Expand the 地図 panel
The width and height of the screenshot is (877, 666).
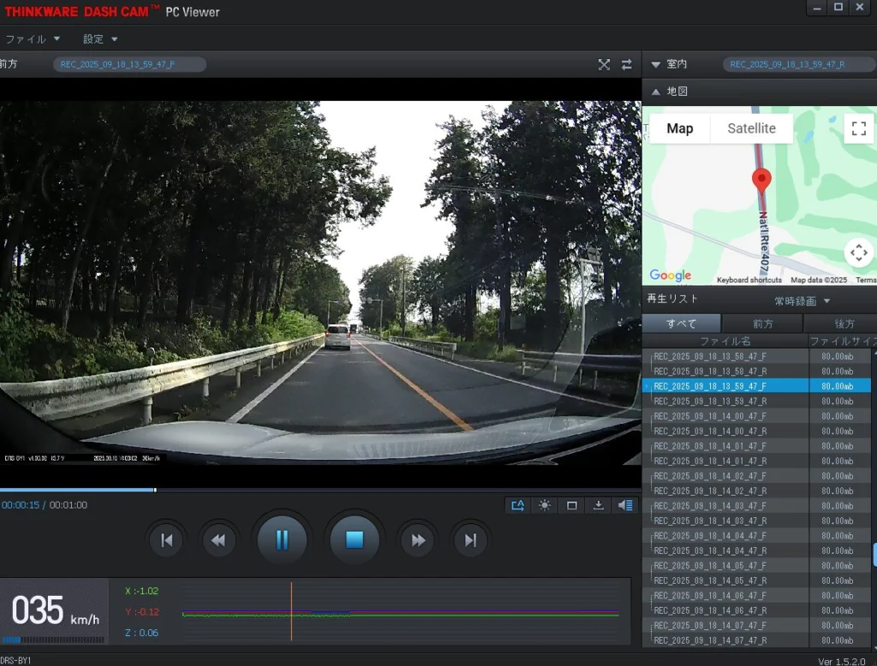pos(656,92)
